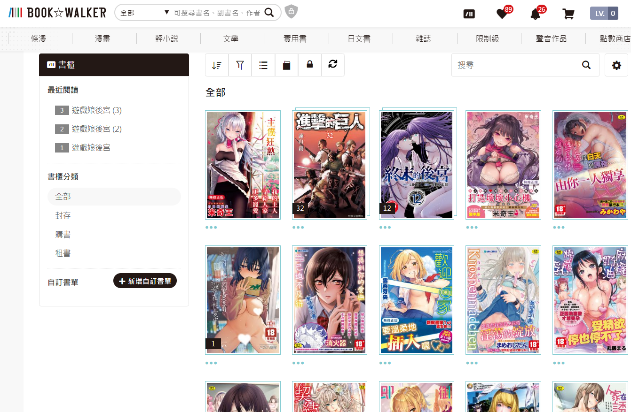Open more options under 終末的後宮 12
The width and height of the screenshot is (631, 412).
click(x=385, y=228)
